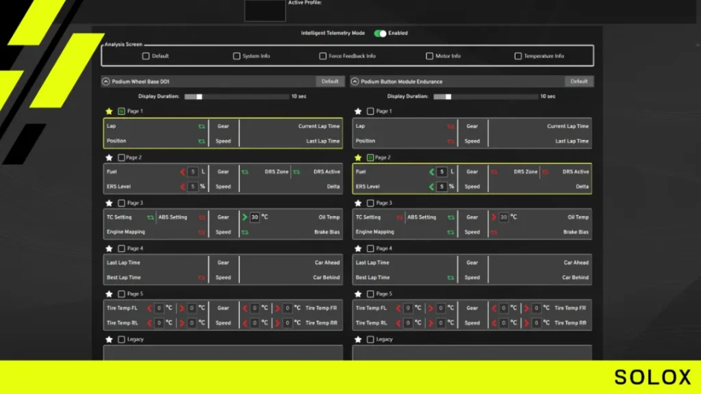This screenshot has height=394, width=701.
Task: Enable Motor Info checkbox
Action: tap(429, 56)
